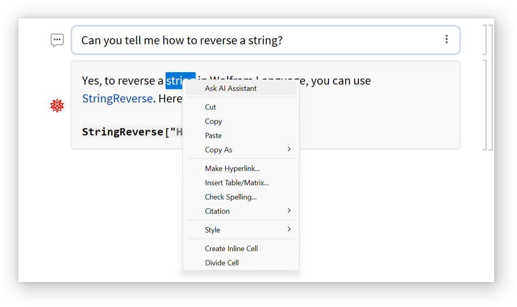Select Ask AI Assistant from context menu
This screenshot has height=307, width=517.
click(230, 88)
